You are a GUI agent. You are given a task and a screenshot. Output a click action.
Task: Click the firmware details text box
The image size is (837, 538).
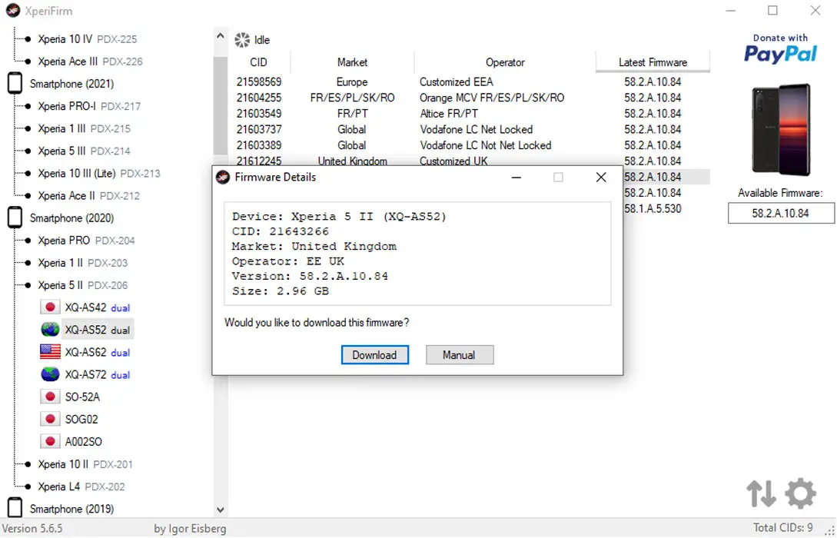(x=417, y=254)
